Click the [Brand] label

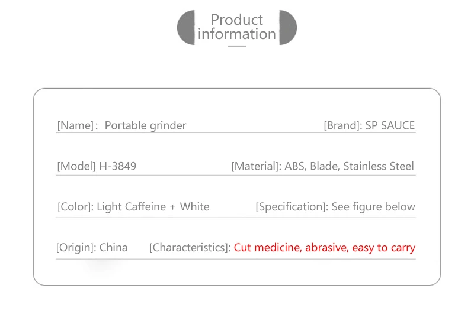pos(343,125)
